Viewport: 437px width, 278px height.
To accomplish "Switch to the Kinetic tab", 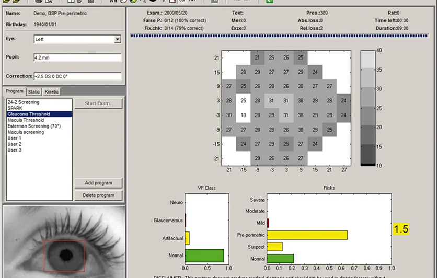I will point(52,91).
